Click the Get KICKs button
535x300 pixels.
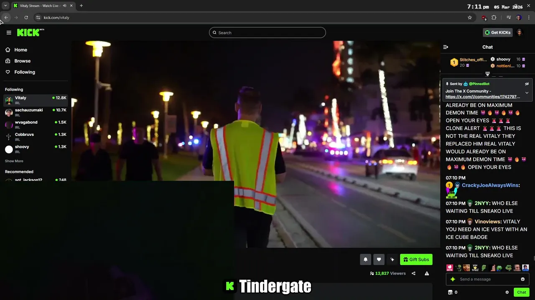pos(497,32)
